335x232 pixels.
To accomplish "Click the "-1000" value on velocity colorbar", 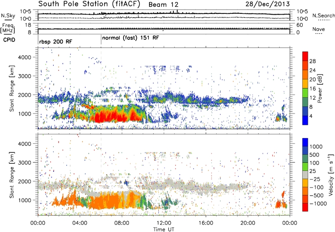I will click(318, 204).
